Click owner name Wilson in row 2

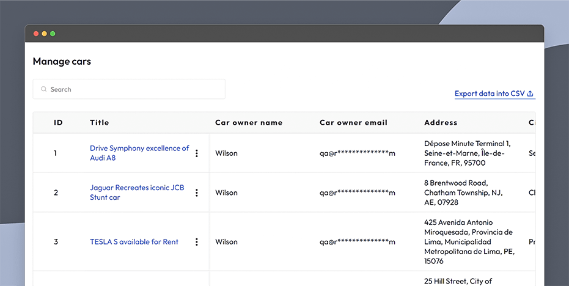click(x=226, y=193)
